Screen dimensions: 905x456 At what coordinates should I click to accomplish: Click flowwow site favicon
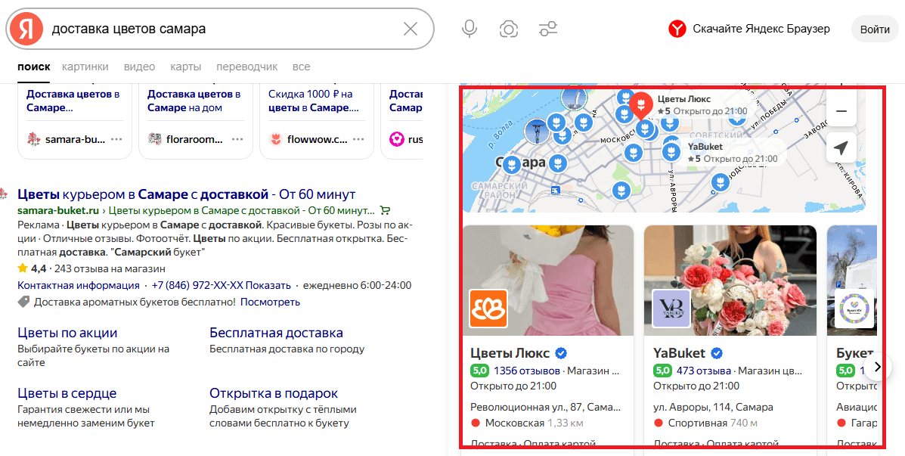pyautogui.click(x=276, y=139)
